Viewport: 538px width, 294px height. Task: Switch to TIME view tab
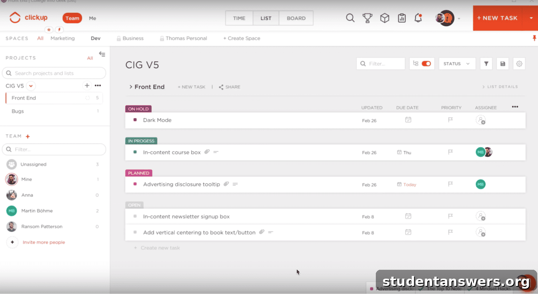click(239, 18)
